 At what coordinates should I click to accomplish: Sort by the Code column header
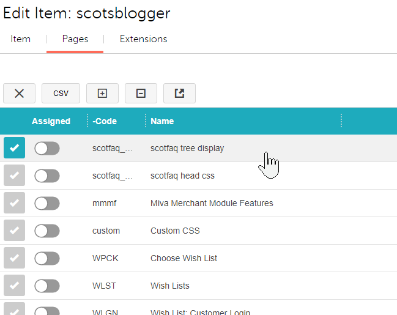coord(105,121)
